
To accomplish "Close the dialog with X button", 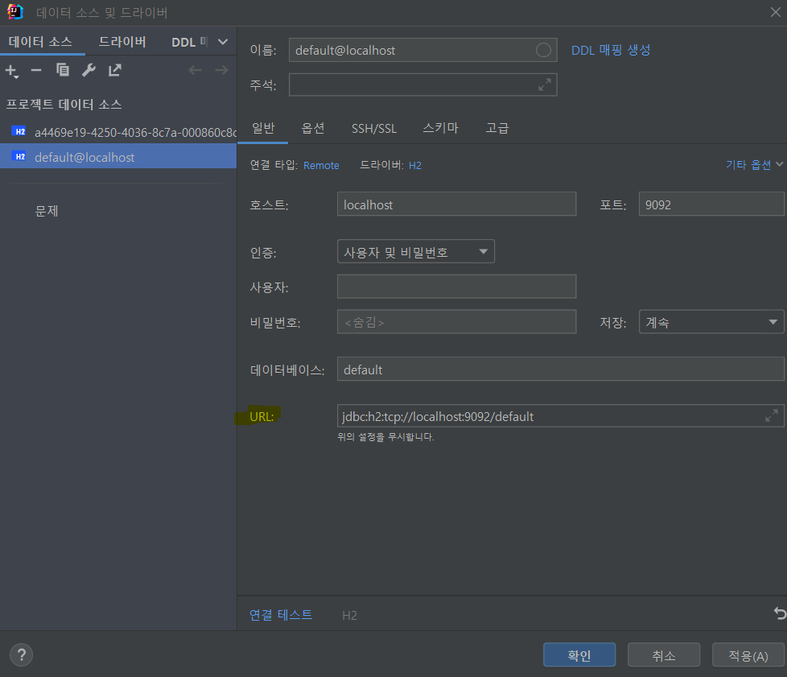I will coord(776,12).
